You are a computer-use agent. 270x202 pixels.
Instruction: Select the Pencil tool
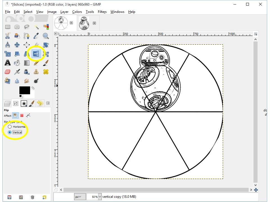(36, 63)
